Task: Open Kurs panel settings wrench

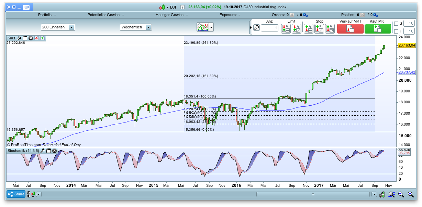Action: click(19, 38)
